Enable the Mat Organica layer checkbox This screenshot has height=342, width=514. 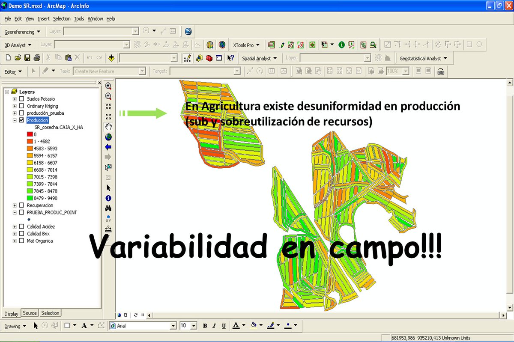click(x=21, y=241)
